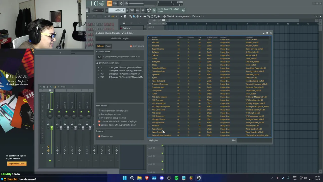Toggle typing keyboard to piano icon
The image size is (323, 182).
tap(110, 4)
